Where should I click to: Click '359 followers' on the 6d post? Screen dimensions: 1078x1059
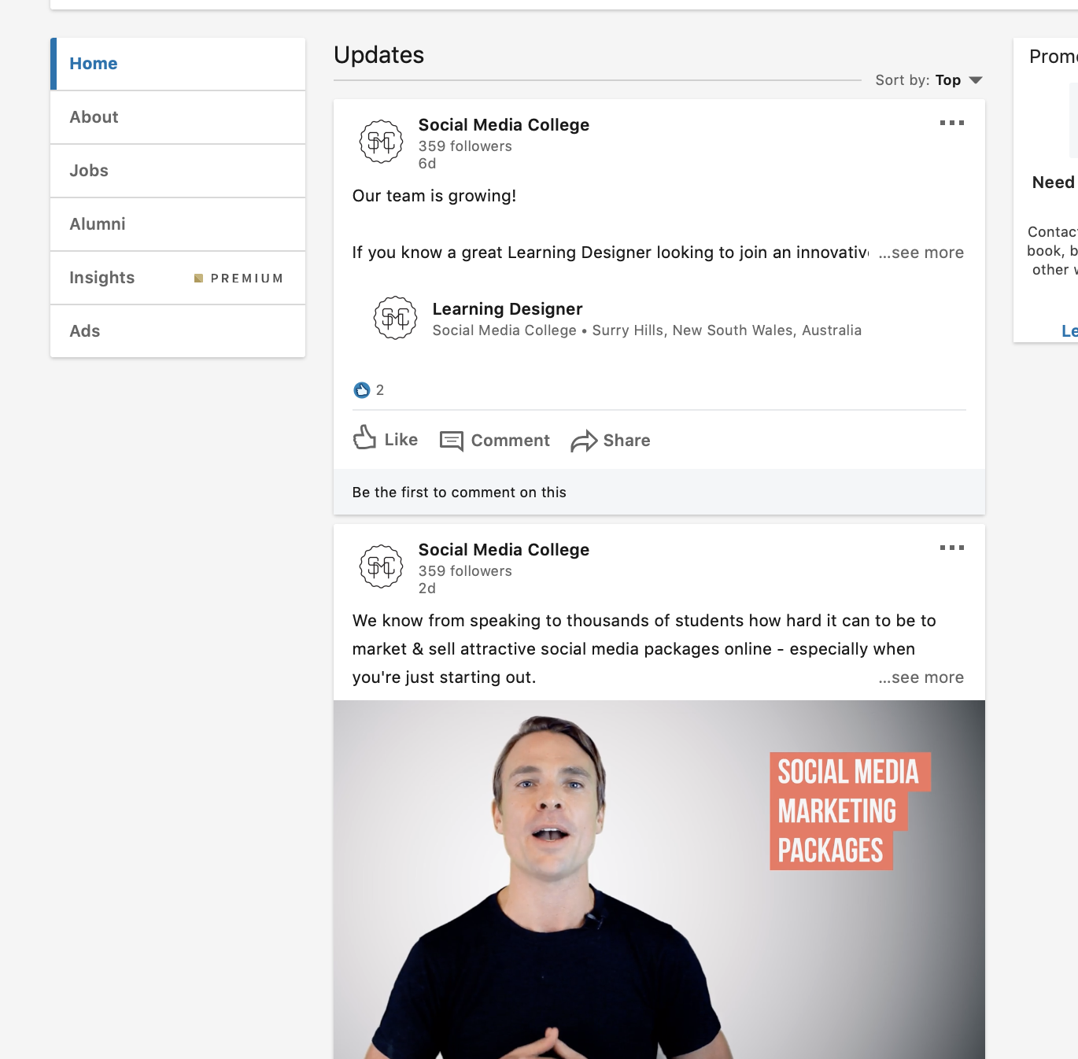(465, 146)
